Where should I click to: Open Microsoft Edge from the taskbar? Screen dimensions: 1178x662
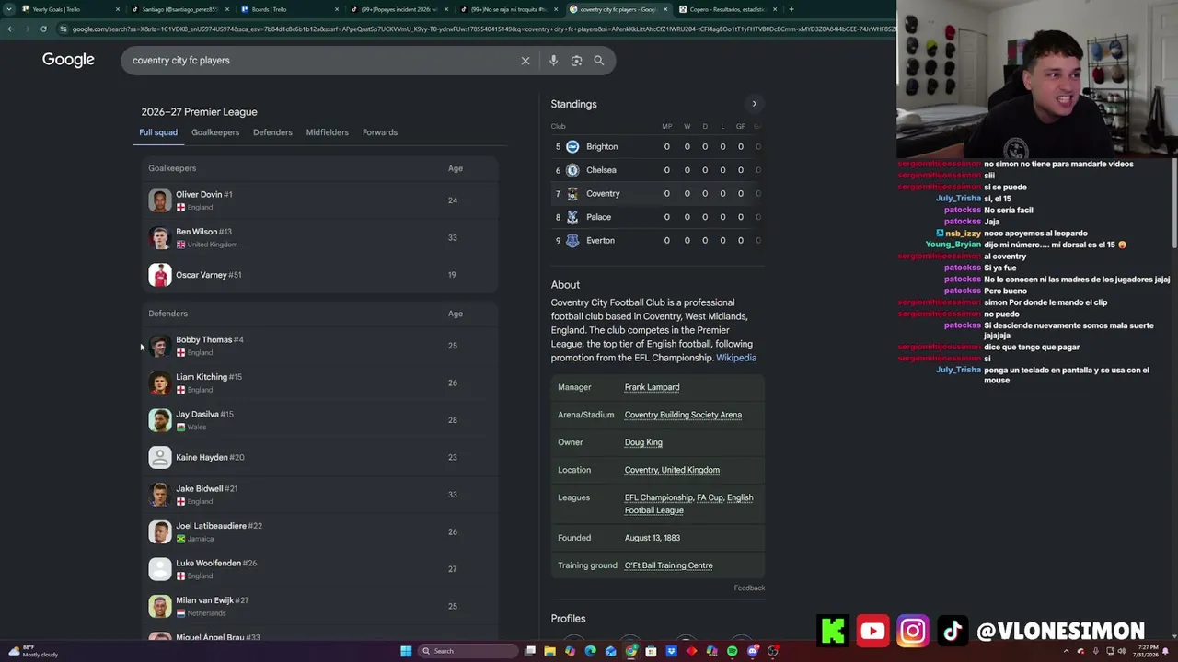tap(590, 651)
